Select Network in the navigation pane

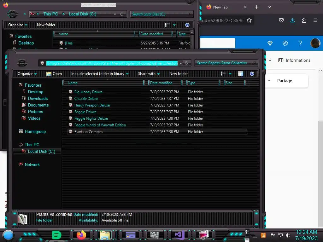point(32,164)
